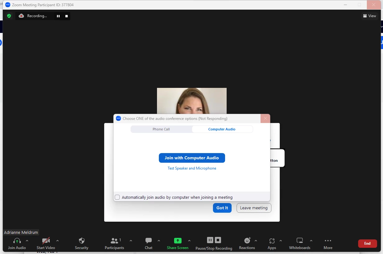Open Test Speaker and Microphone link

[192, 168]
